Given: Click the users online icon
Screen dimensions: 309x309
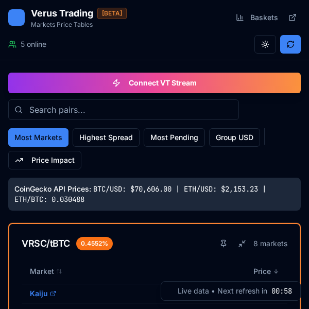Looking at the screenshot, I should pos(12,44).
